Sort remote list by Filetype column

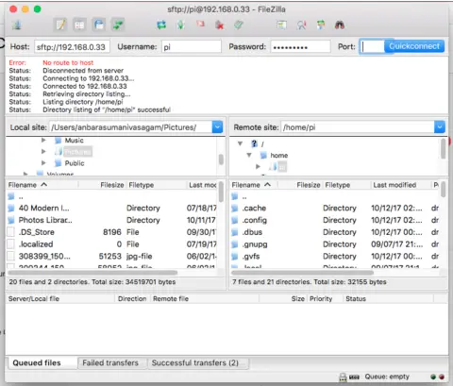coord(347,185)
